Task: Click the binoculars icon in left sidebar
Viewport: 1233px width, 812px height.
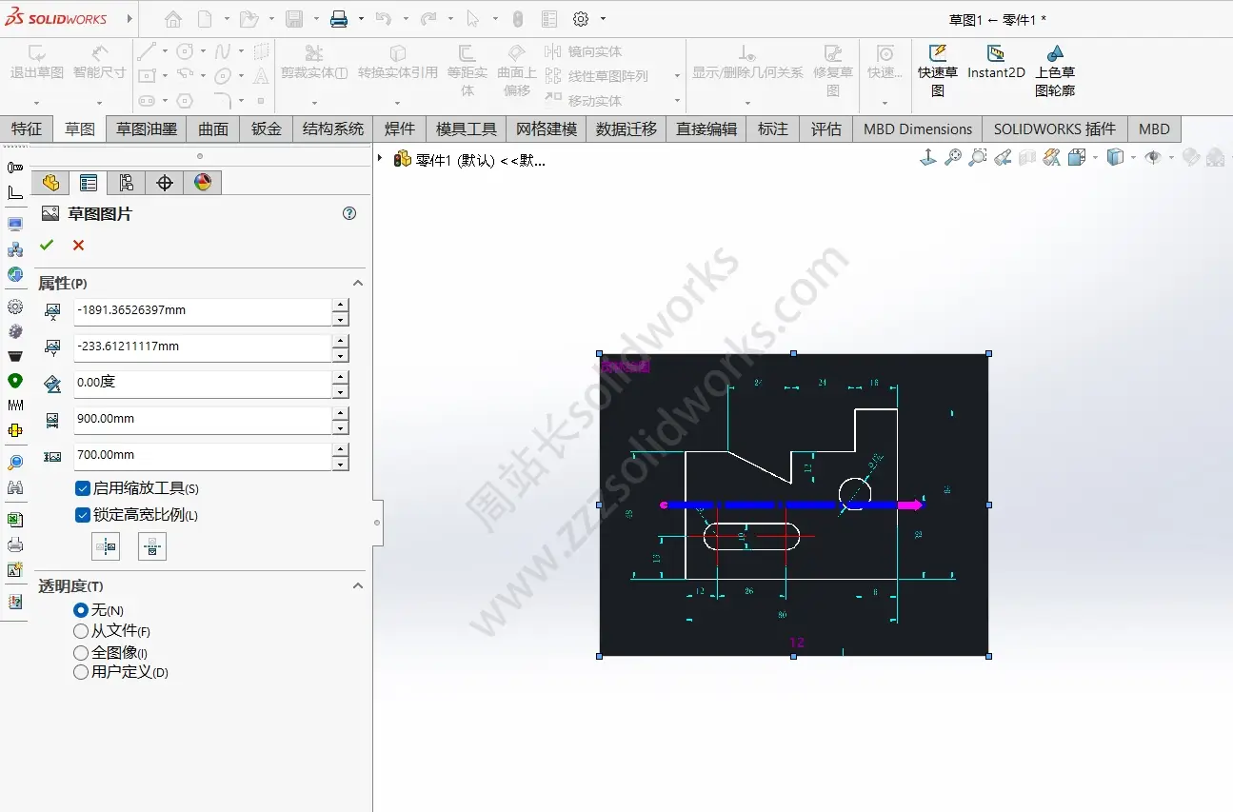Action: coord(15,487)
